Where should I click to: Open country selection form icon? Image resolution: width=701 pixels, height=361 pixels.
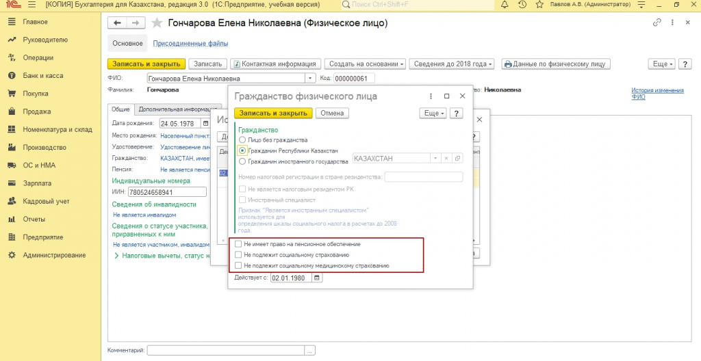point(457,158)
